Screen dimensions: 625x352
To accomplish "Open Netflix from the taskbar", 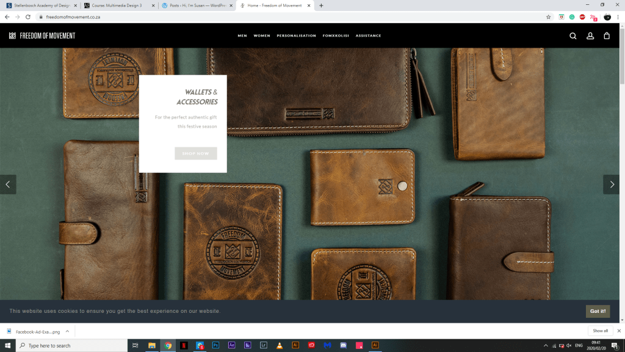I will pos(184,345).
